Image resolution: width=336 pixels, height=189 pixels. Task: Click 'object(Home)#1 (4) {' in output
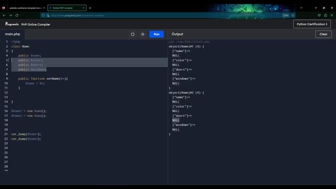186,46
